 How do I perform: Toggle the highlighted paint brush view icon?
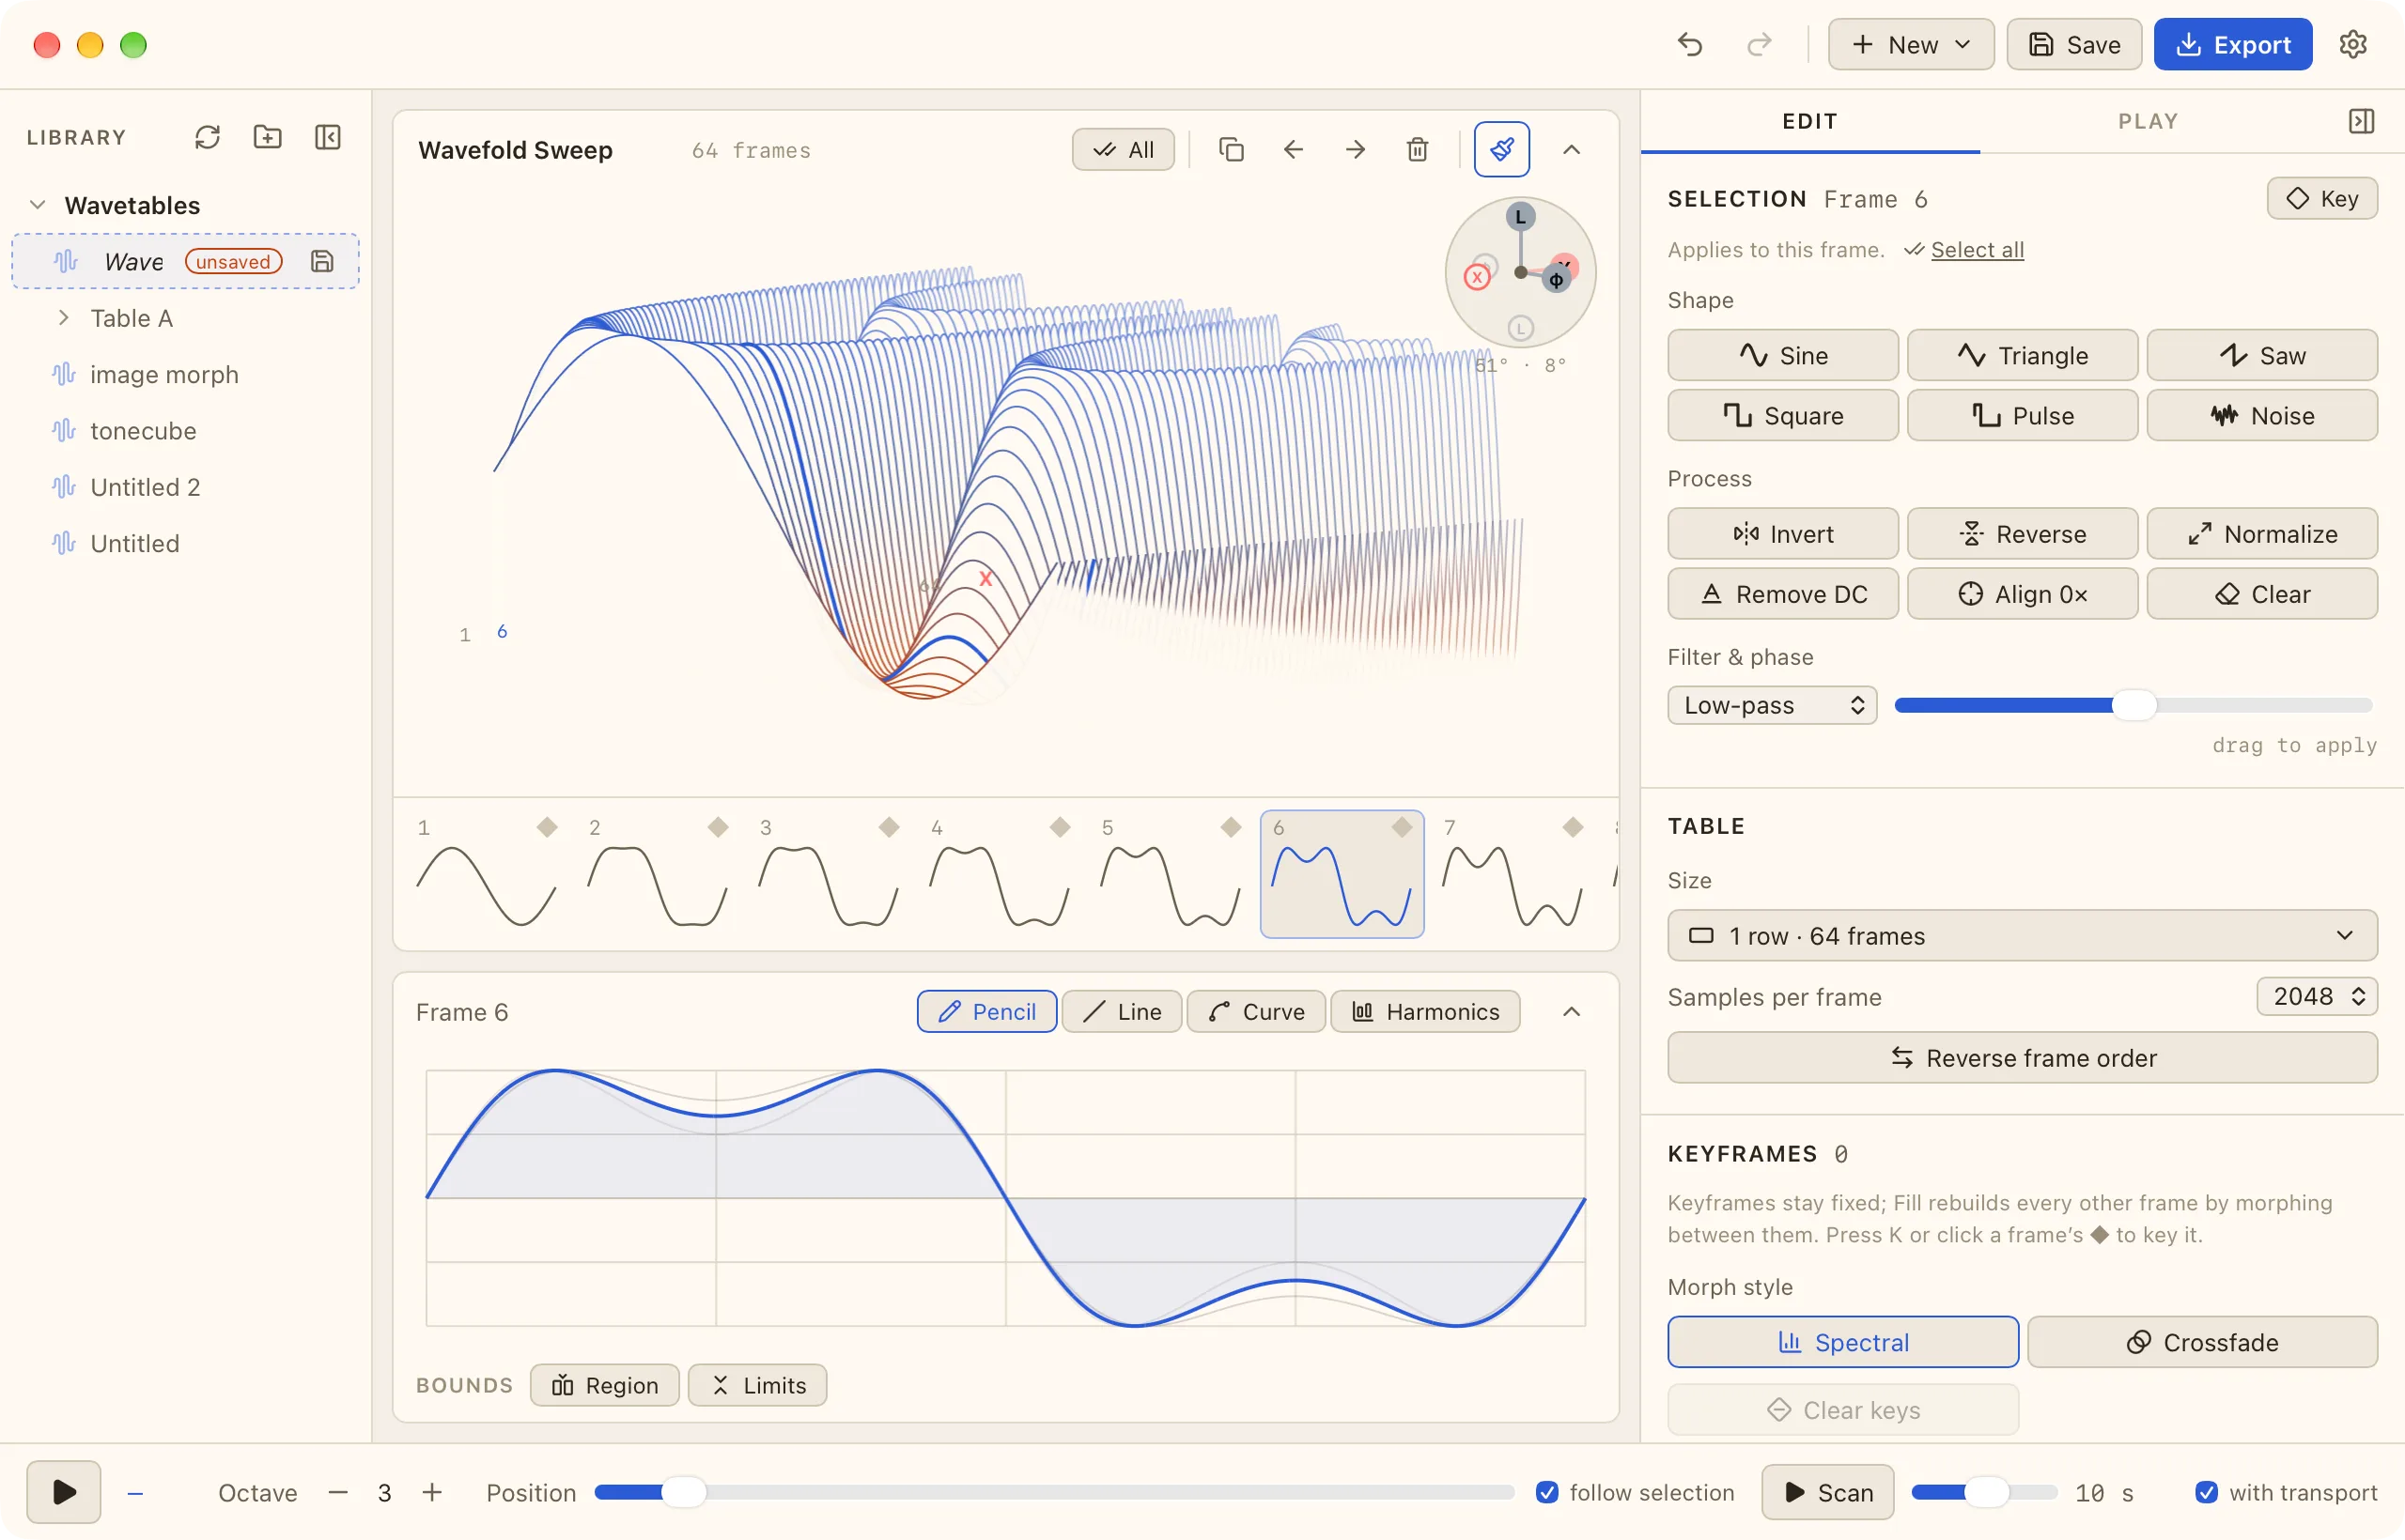click(x=1501, y=150)
